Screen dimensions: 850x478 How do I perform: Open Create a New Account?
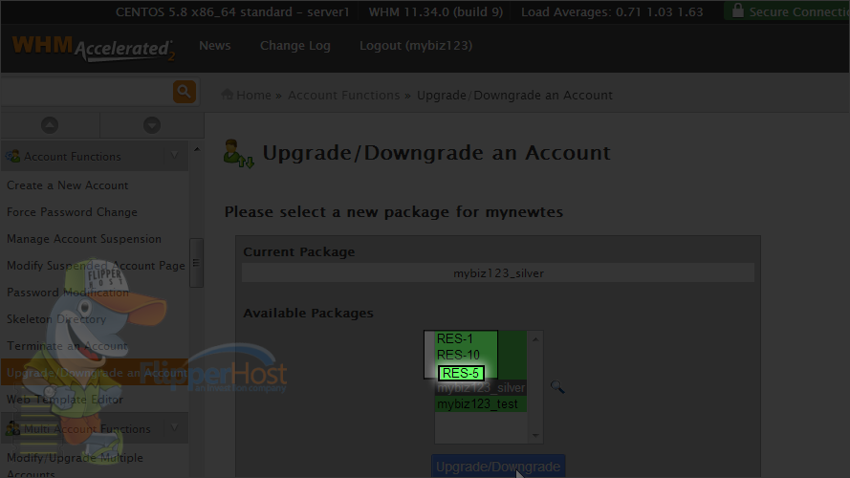tap(67, 185)
